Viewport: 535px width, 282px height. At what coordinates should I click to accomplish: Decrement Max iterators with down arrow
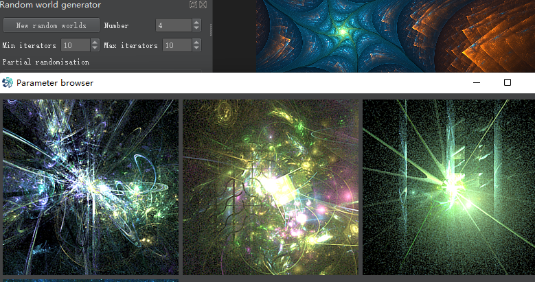(x=196, y=49)
